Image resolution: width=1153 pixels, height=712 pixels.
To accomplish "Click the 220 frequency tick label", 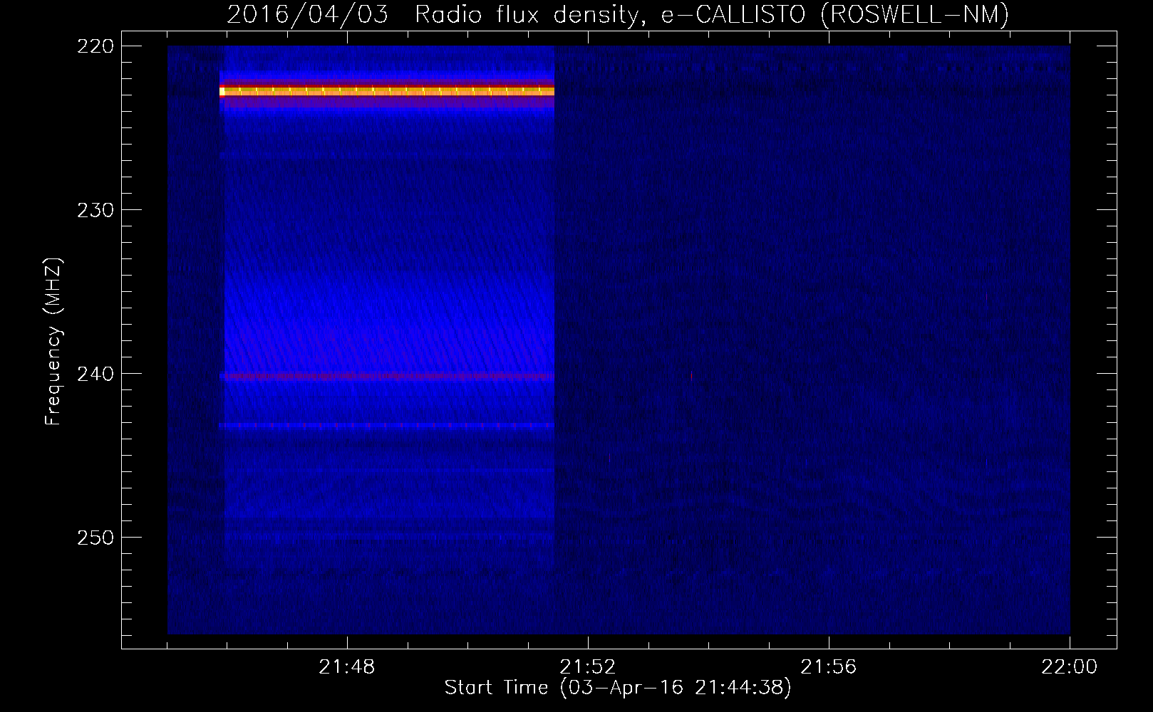I will (95, 46).
